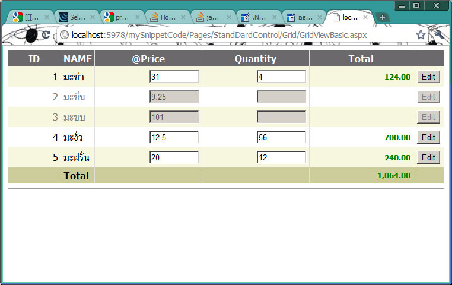Screen dimensions: 452x285
Task: Click the name 'มะฝรั่น' in row 5
Action: [x=77, y=157]
